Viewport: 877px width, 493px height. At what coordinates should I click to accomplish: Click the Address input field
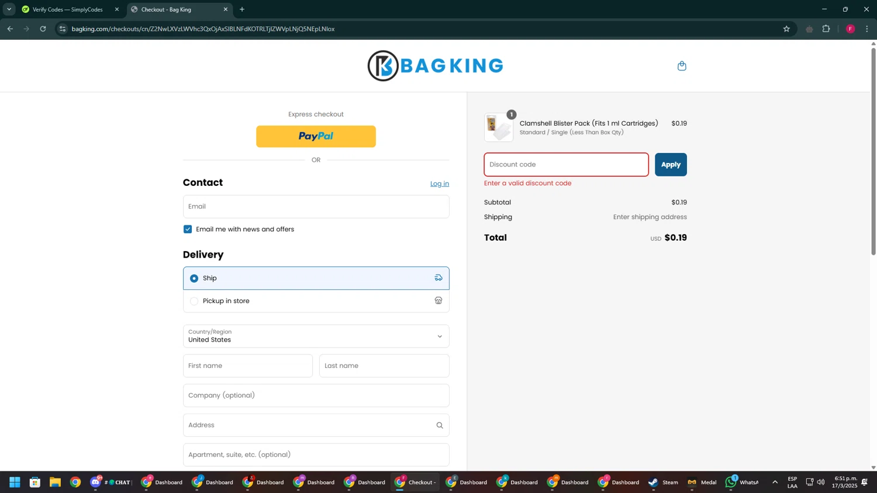coord(316,425)
